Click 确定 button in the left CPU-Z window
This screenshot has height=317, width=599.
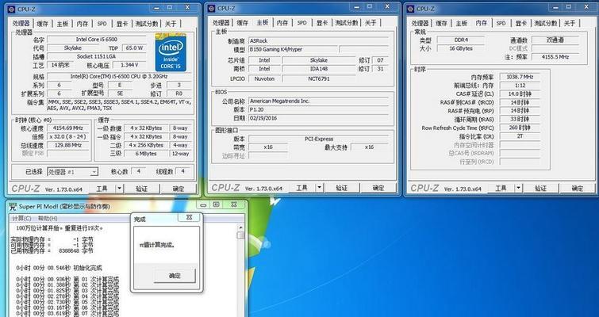(179, 189)
